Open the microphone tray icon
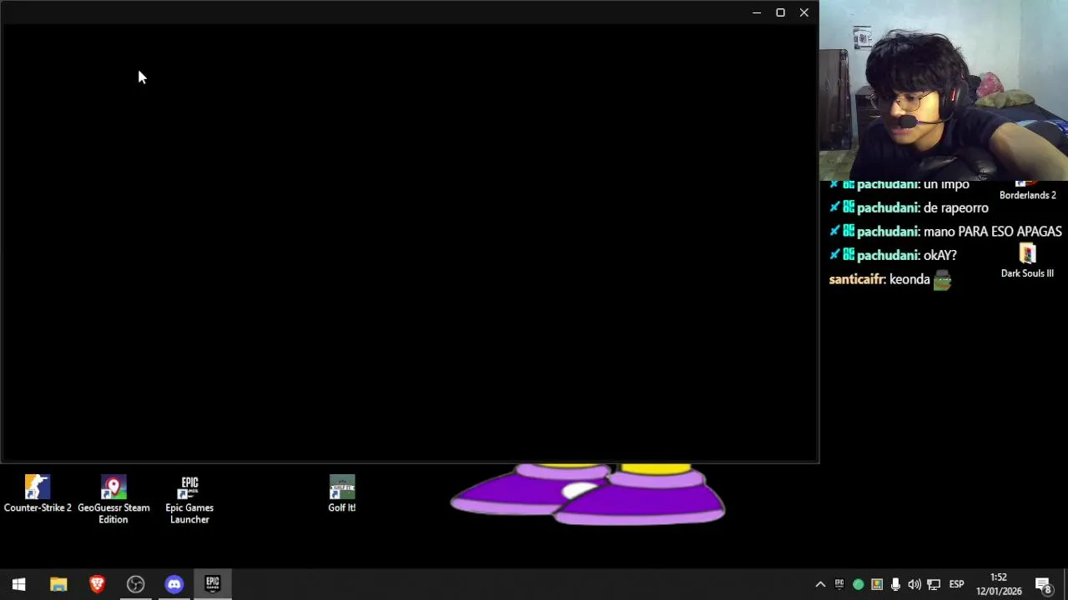Image resolution: width=1068 pixels, height=600 pixels. [x=895, y=584]
